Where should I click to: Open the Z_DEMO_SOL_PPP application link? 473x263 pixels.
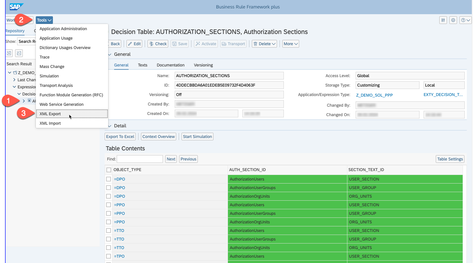(374, 95)
